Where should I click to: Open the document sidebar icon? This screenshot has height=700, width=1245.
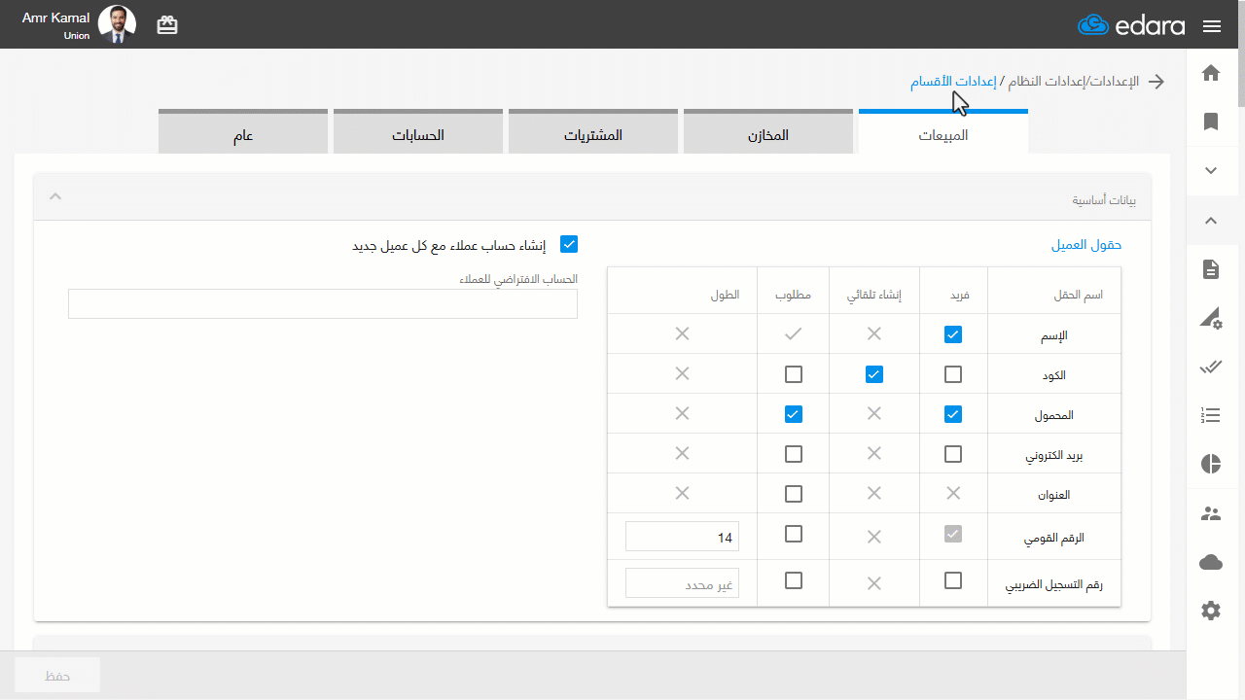coord(1211,269)
